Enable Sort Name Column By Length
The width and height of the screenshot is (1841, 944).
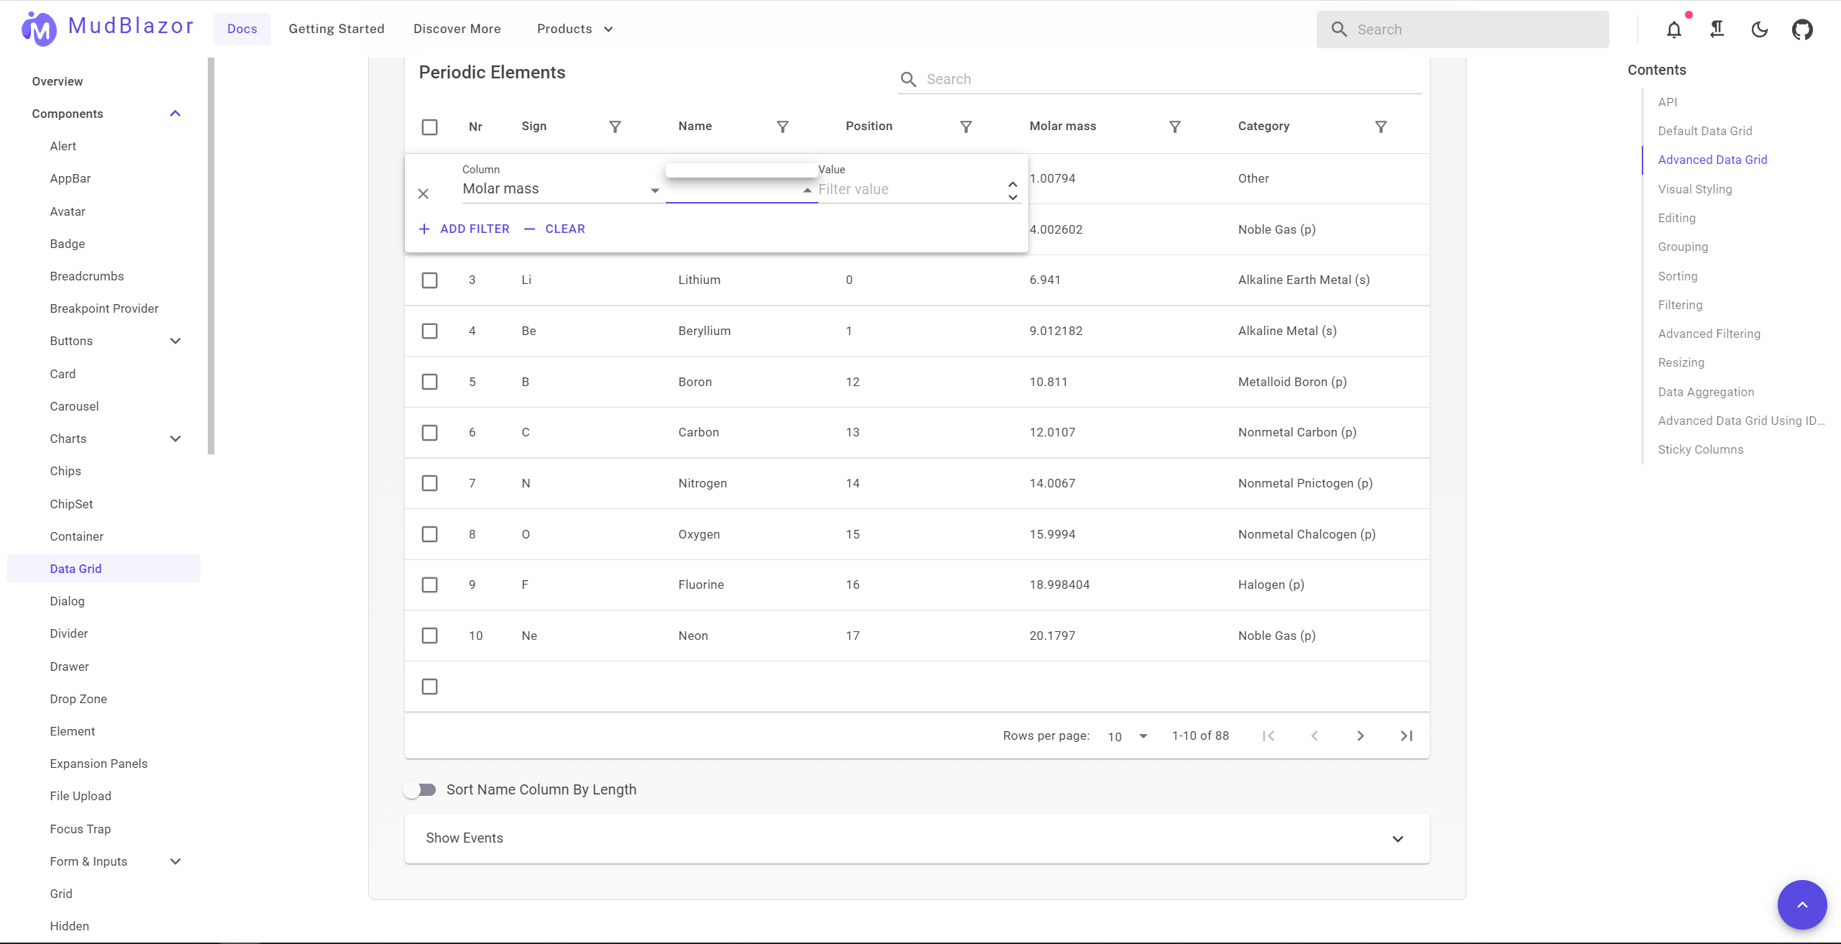click(x=420, y=789)
